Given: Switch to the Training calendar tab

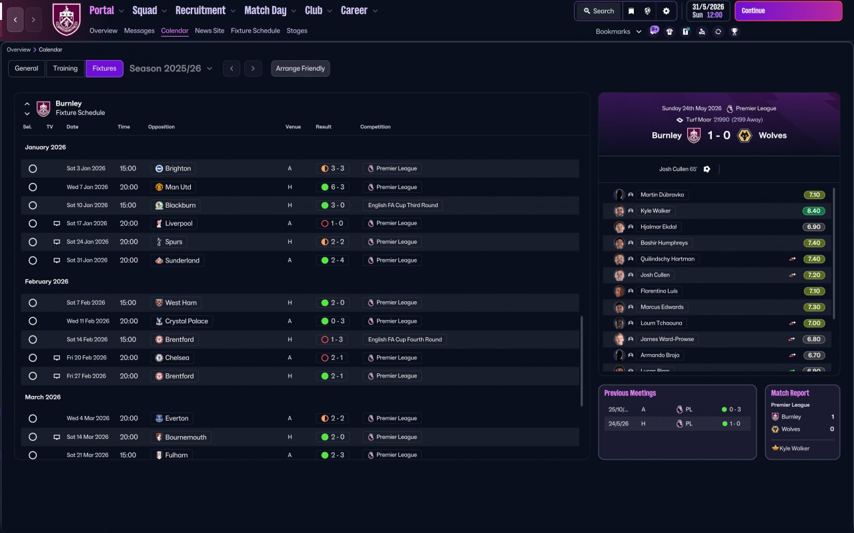Looking at the screenshot, I should pyautogui.click(x=65, y=69).
